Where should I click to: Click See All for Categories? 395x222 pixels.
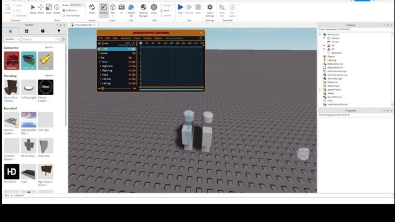[x=49, y=47]
